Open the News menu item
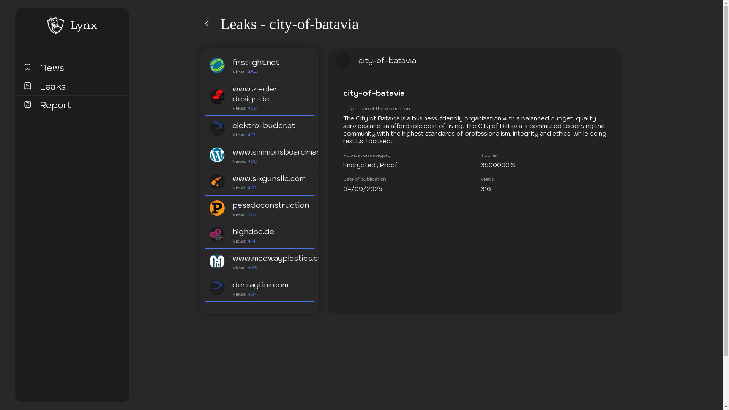The width and height of the screenshot is (729, 410). pos(52,68)
